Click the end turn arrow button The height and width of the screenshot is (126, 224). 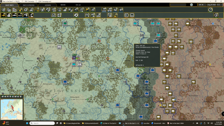click(x=216, y=15)
